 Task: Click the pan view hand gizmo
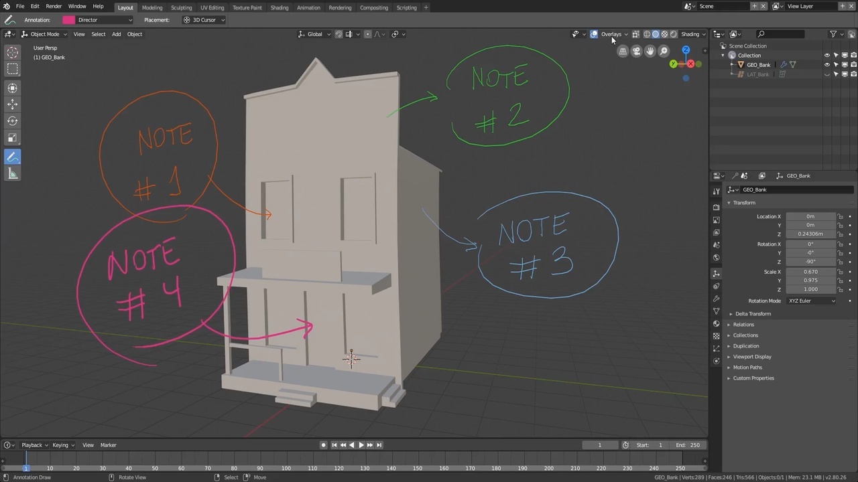[x=650, y=51]
